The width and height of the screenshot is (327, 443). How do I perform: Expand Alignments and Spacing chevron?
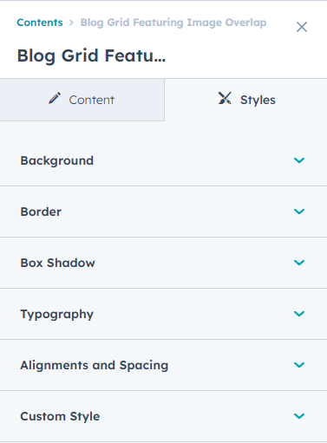point(299,365)
